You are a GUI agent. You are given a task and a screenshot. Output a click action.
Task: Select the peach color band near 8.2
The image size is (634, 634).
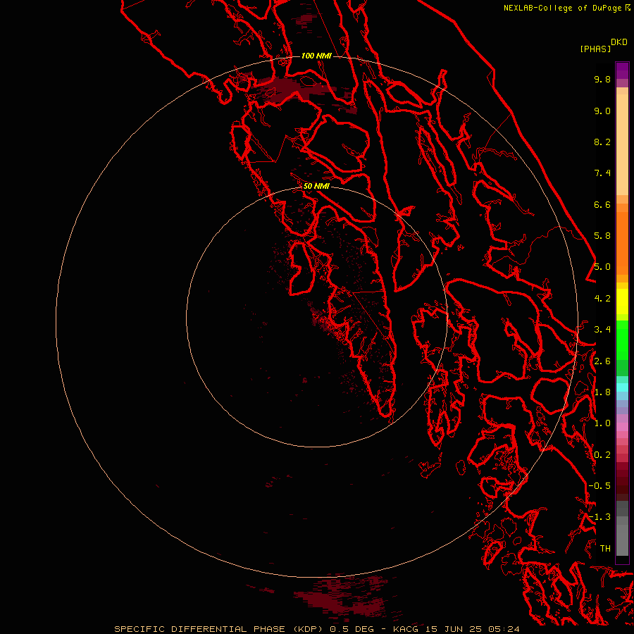[x=622, y=142]
